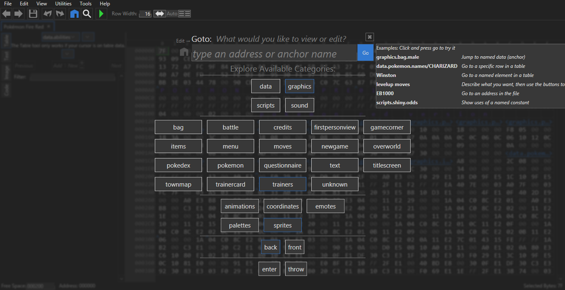Enable Auto row width
Viewport: 565px width, 290px height.
(x=172, y=14)
